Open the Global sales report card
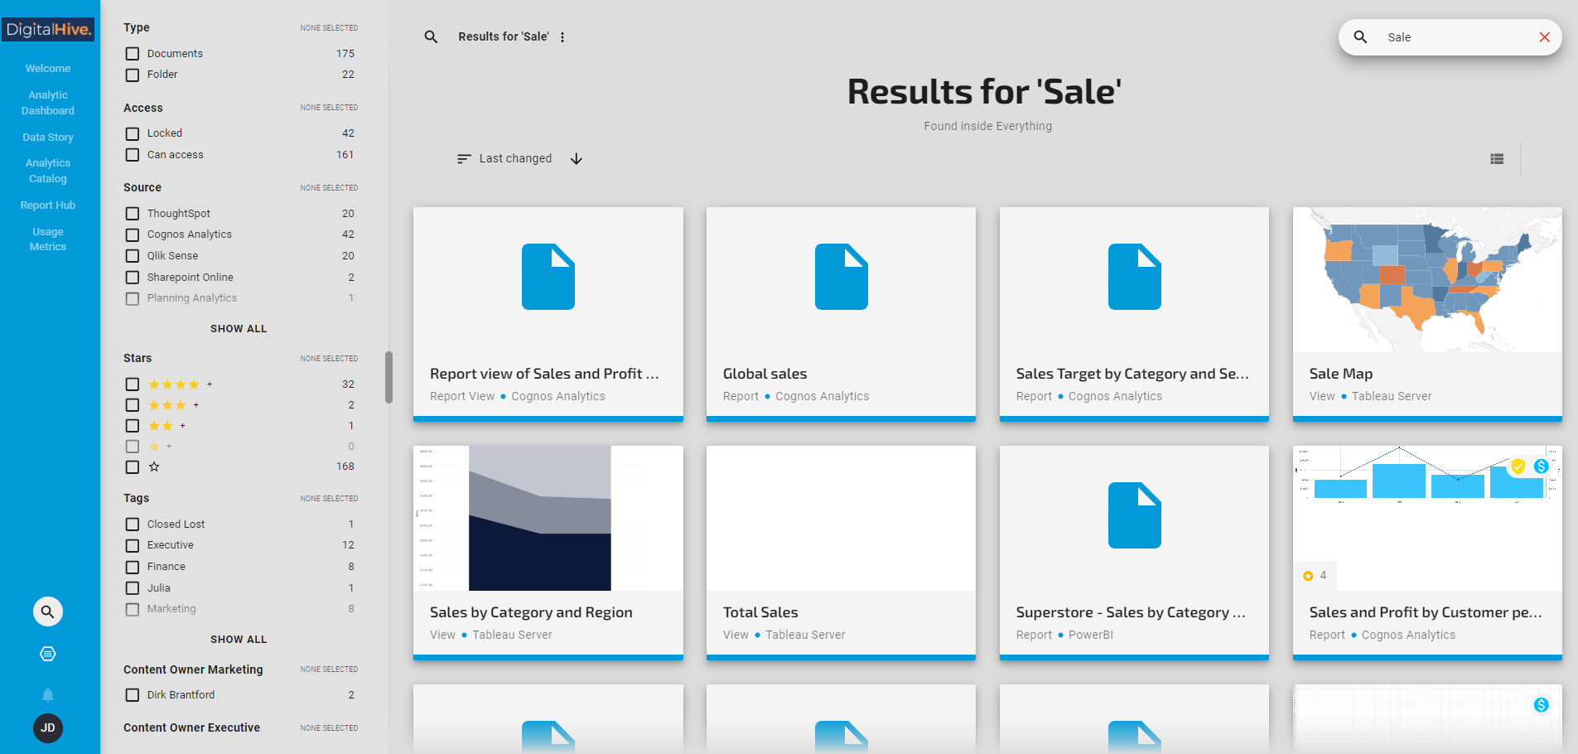 click(x=841, y=313)
